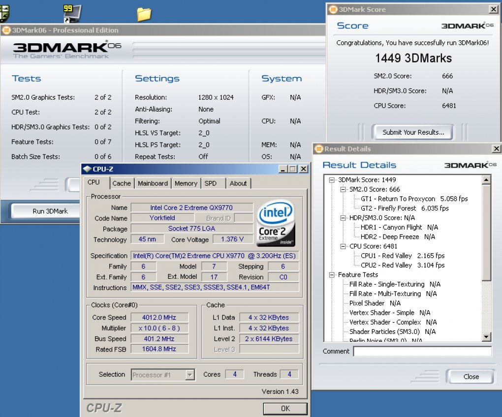Select Shader Particles (SM3.0) row
Image resolution: width=502 pixels, height=417 pixels.
[392, 331]
